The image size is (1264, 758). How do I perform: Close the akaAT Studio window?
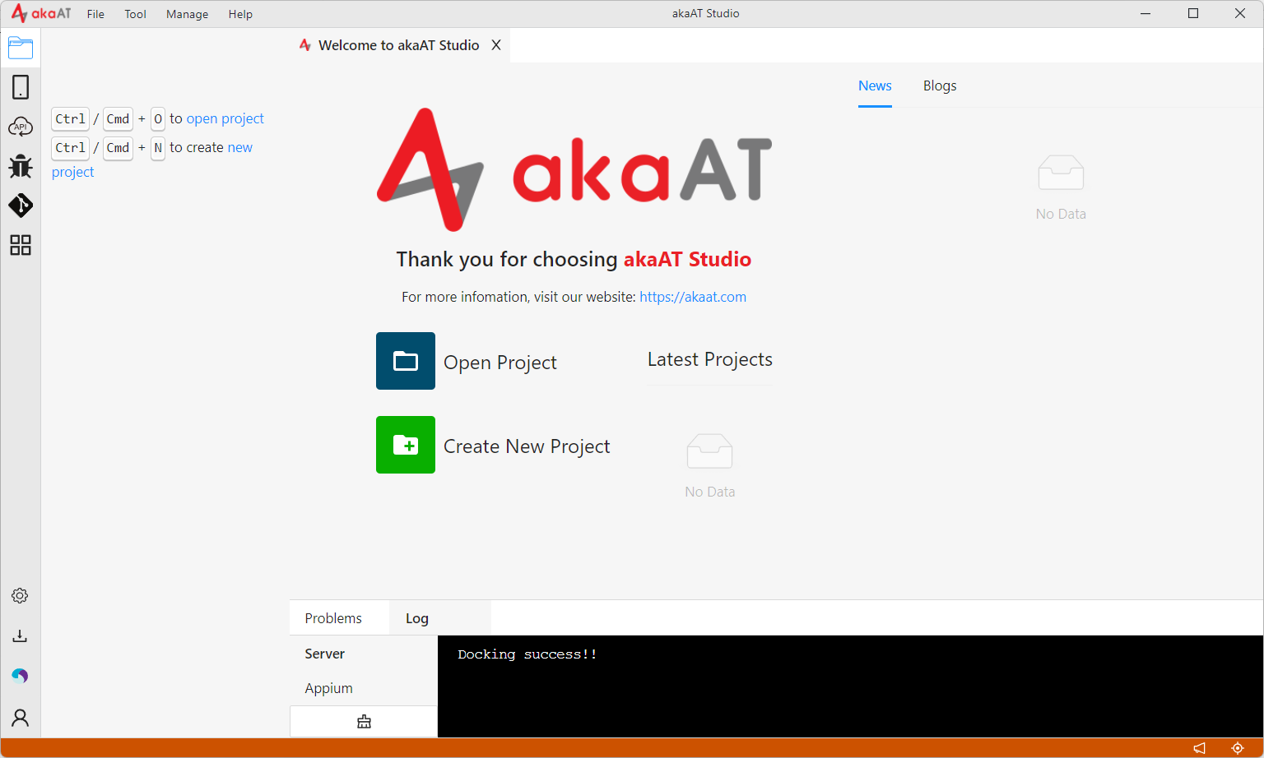click(x=1240, y=13)
